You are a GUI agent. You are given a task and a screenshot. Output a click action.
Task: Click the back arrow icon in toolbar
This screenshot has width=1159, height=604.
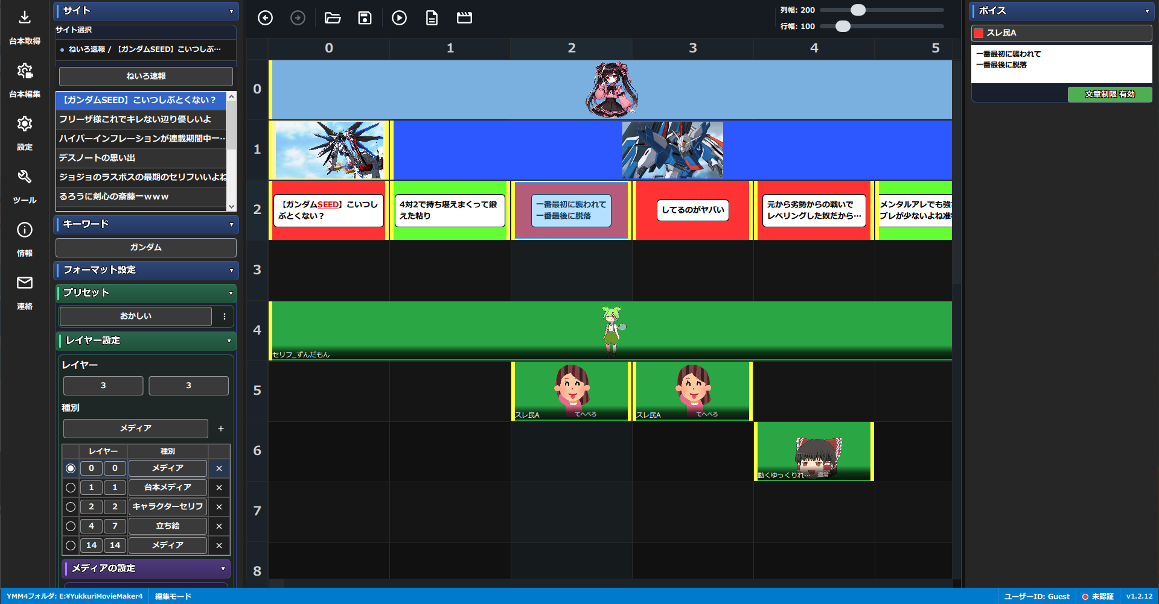pyautogui.click(x=265, y=18)
